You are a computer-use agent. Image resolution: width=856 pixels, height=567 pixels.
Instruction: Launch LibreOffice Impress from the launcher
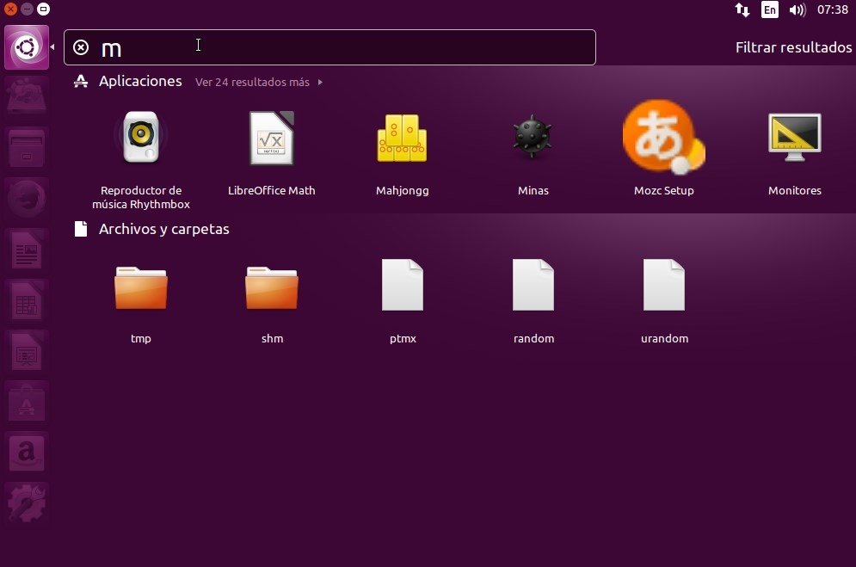(x=27, y=351)
